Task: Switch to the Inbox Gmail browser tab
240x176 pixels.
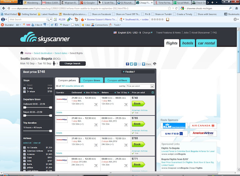Action: (51, 3)
